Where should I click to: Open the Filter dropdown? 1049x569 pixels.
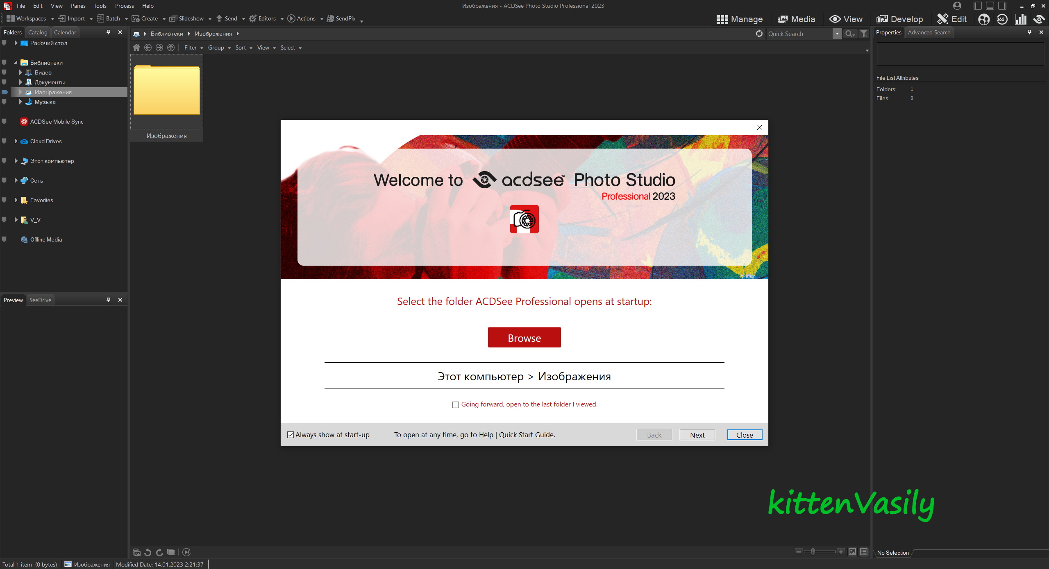point(194,47)
